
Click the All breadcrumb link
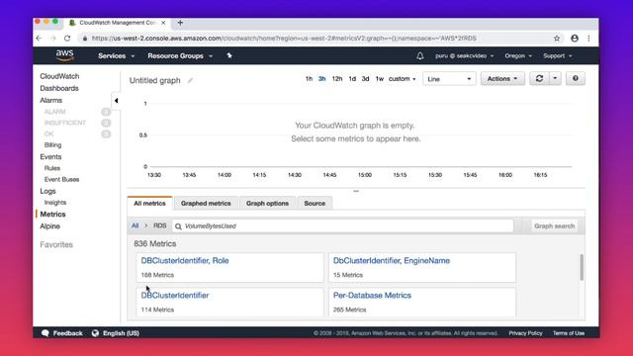(135, 225)
